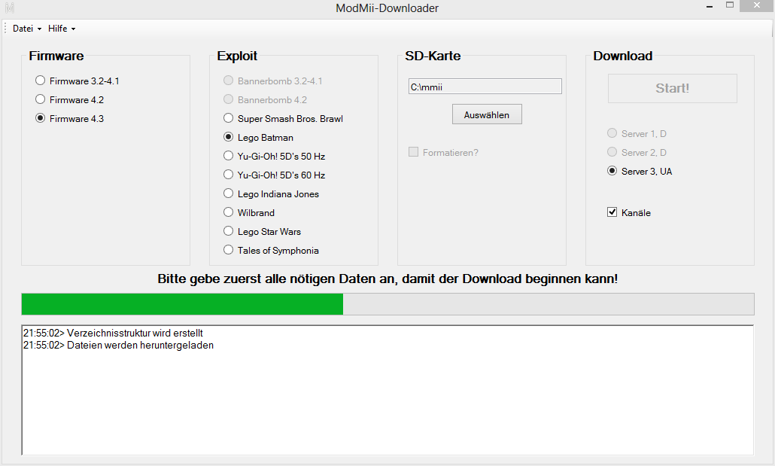Click the SD-Karte path text field

pyautogui.click(x=485, y=87)
